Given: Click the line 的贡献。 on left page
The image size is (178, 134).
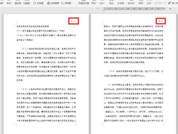Looking at the screenshot, I should tap(20, 80).
